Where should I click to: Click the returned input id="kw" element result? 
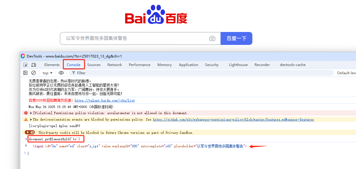coord(140,146)
